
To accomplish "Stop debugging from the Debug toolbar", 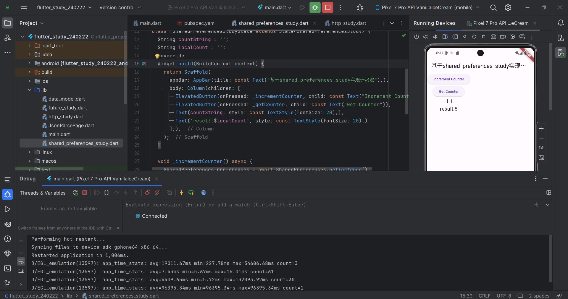I will pyautogui.click(x=85, y=193).
